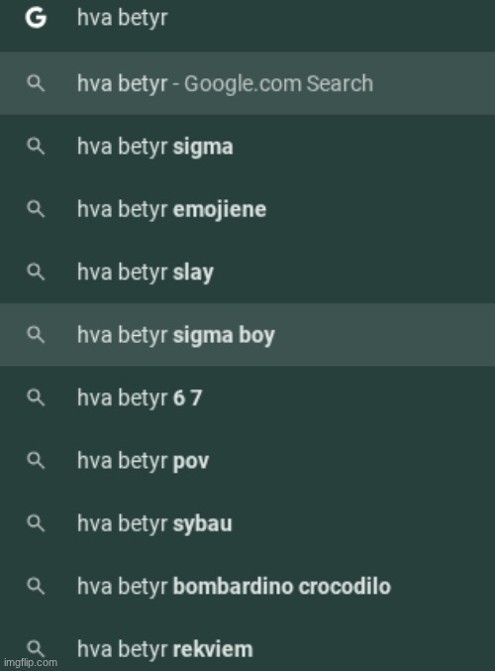Screen dimensions: 495x671
Task: Open the 'hva betyr pov' suggestion
Action: [247, 460]
